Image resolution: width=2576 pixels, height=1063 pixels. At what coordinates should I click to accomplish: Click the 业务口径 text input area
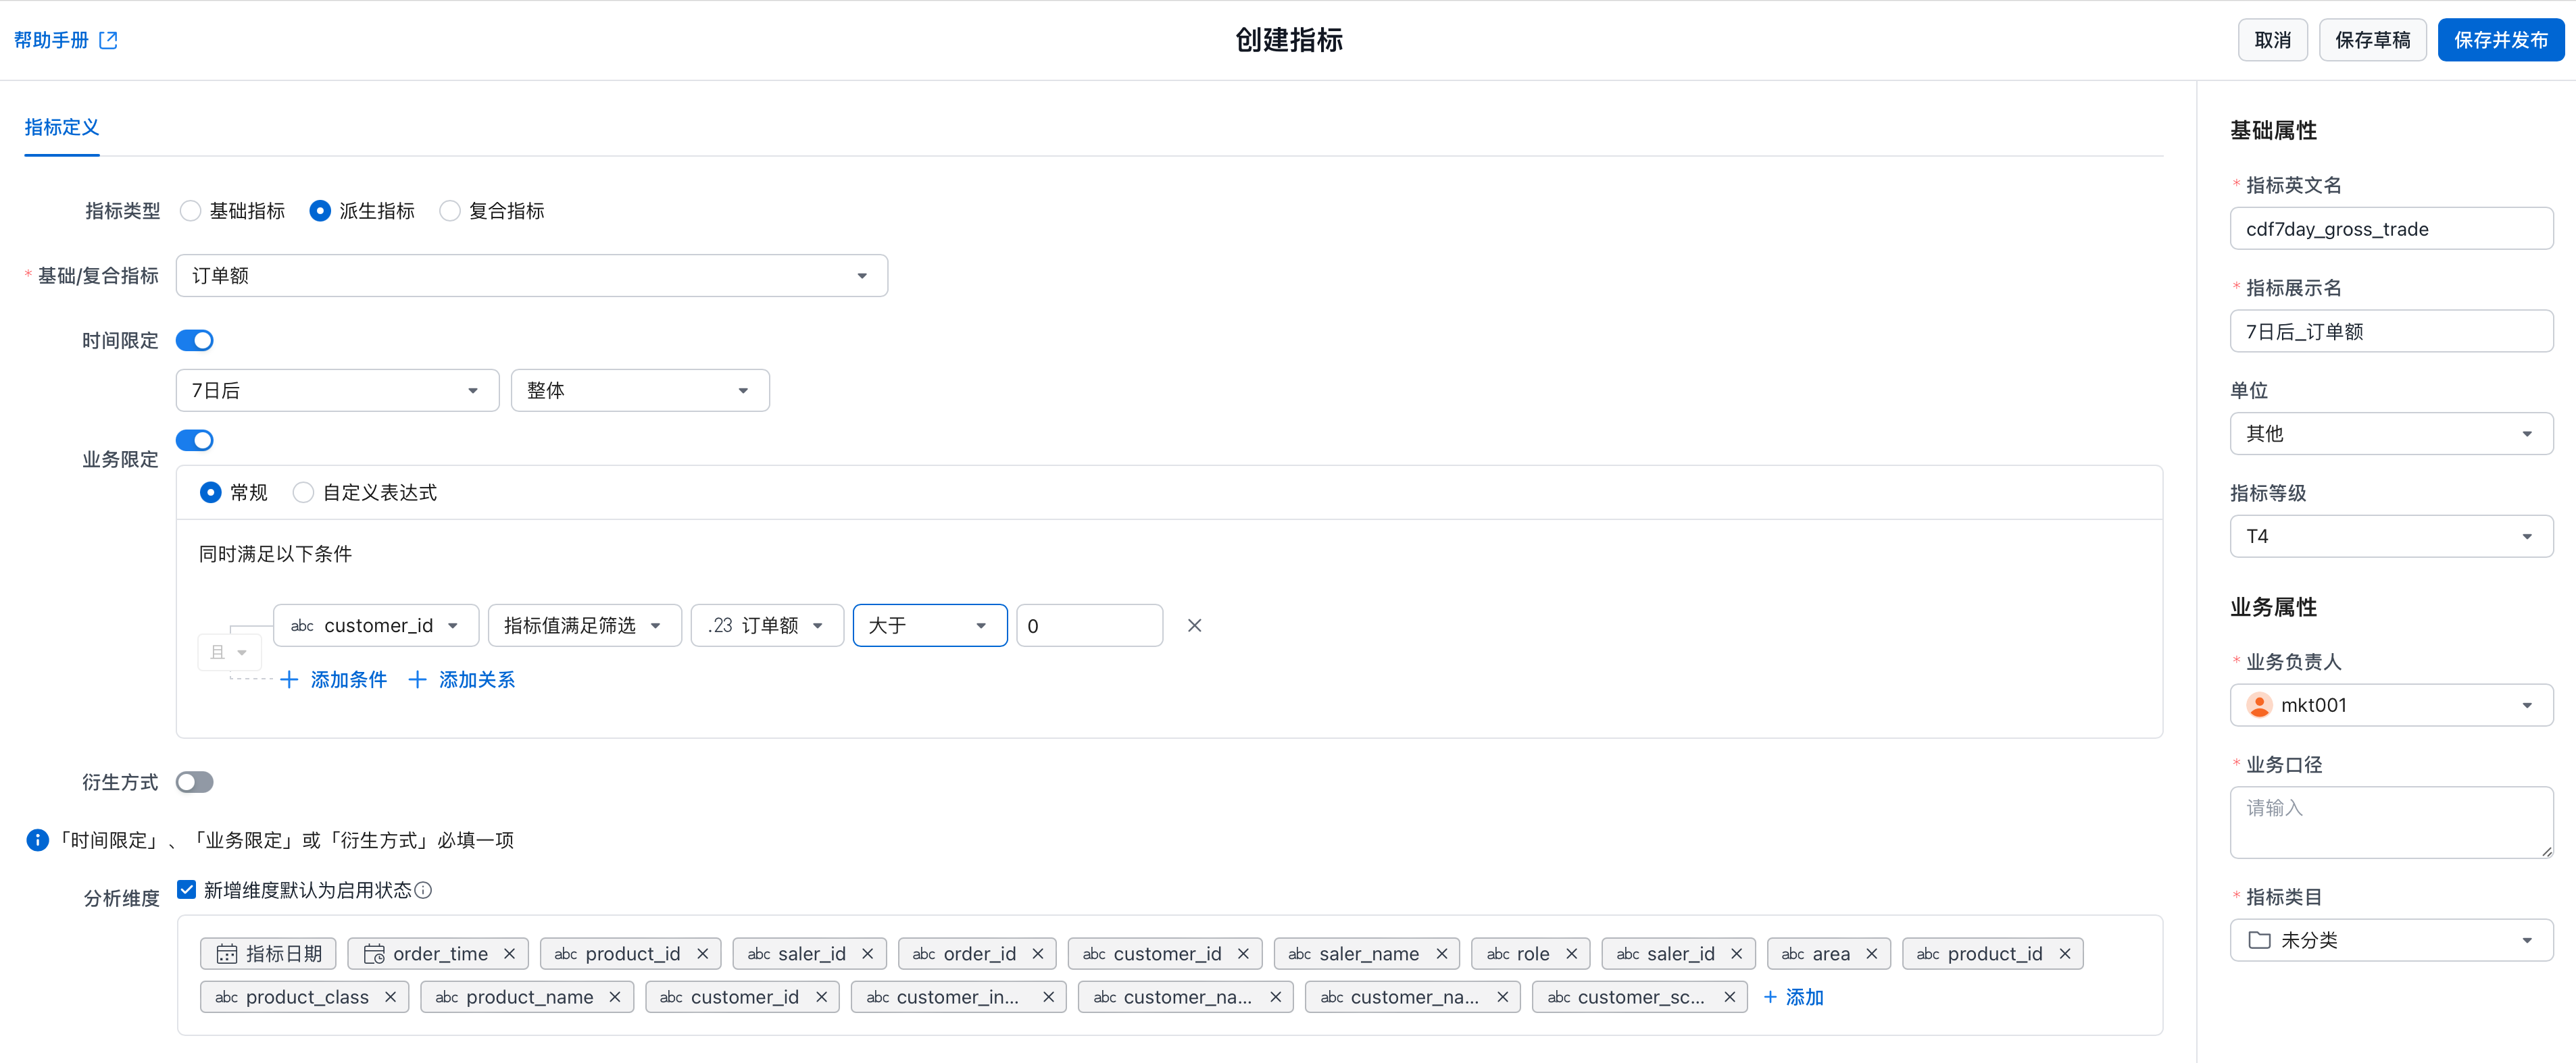(2390, 821)
